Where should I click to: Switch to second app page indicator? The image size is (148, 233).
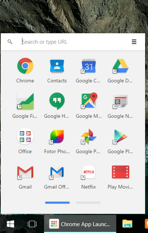88,203
